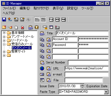The height and width of the screenshot is (96, 111).
Task: Open the 編集(E) menu
Action: (x=25, y=8)
